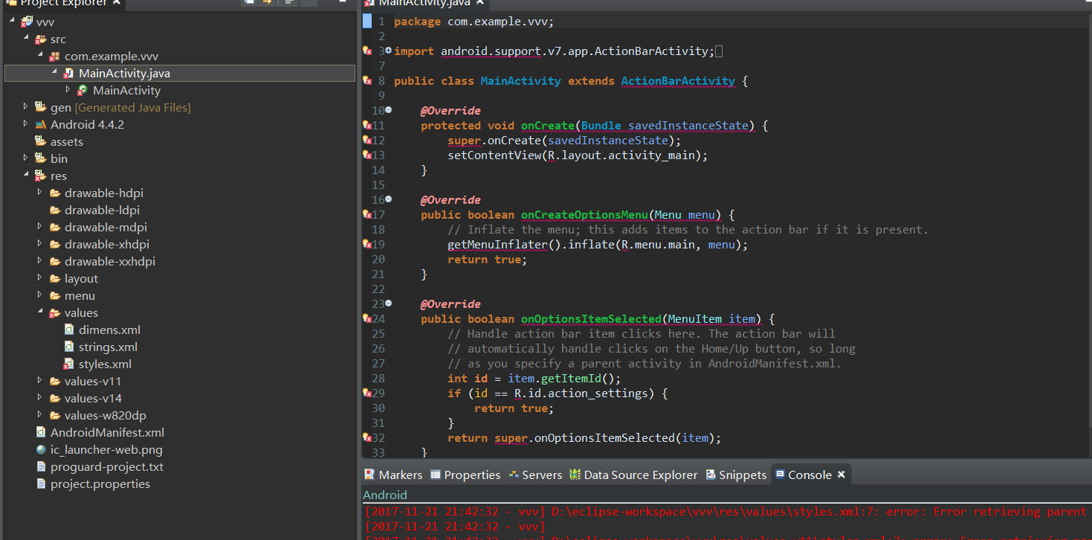Screen dimensions: 1092x540
Task: Fold the onCreateOptionsMenu method at line 16
Action: pos(389,199)
